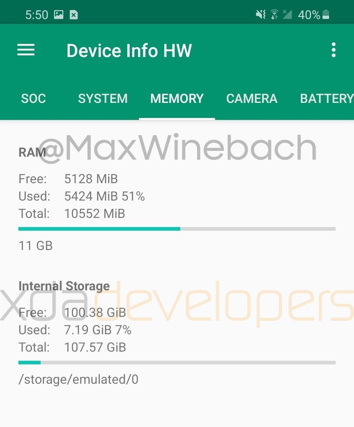Tap the Internal Storage section heading

[x=64, y=286]
